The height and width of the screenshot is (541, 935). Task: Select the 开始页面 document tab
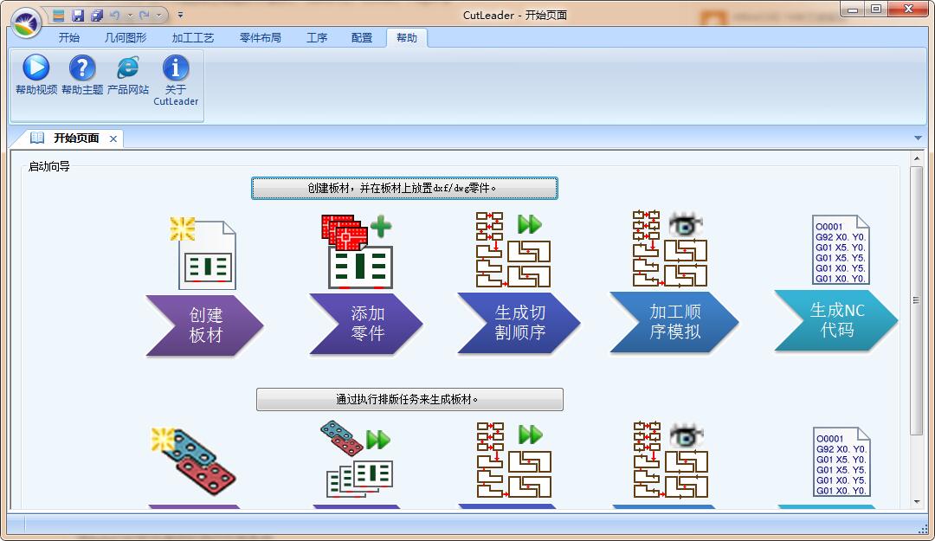(x=75, y=138)
